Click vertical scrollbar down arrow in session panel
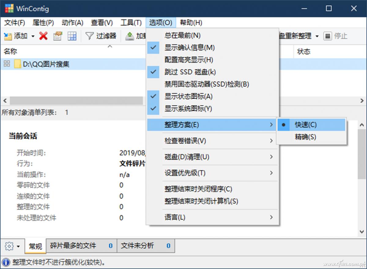 pos(362,232)
